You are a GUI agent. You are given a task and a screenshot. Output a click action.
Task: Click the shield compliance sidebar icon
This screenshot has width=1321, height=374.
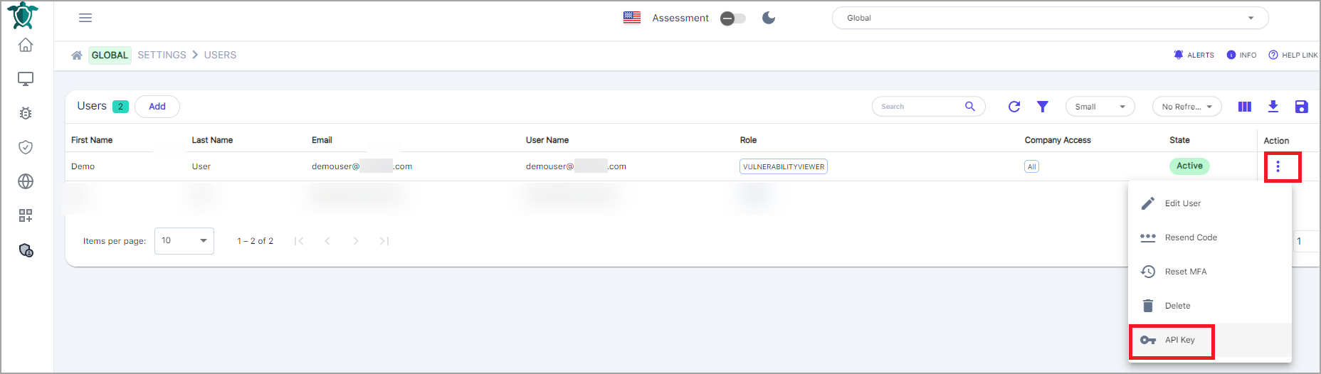tap(26, 147)
